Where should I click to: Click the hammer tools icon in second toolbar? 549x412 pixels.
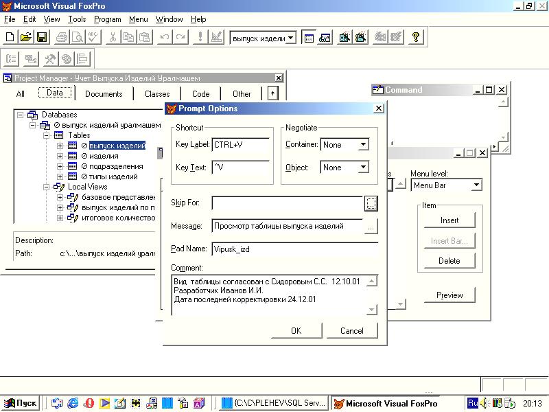point(49,59)
